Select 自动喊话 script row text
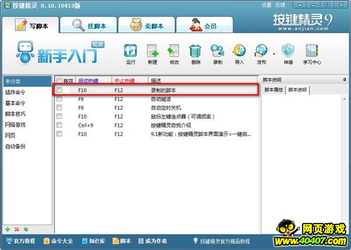 click(x=161, y=99)
